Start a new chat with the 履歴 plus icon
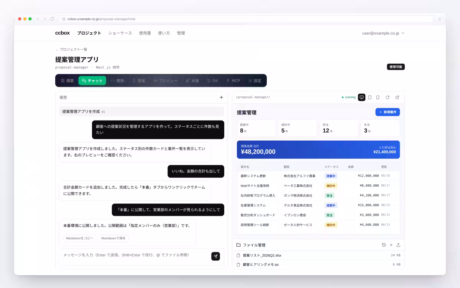 221,98
